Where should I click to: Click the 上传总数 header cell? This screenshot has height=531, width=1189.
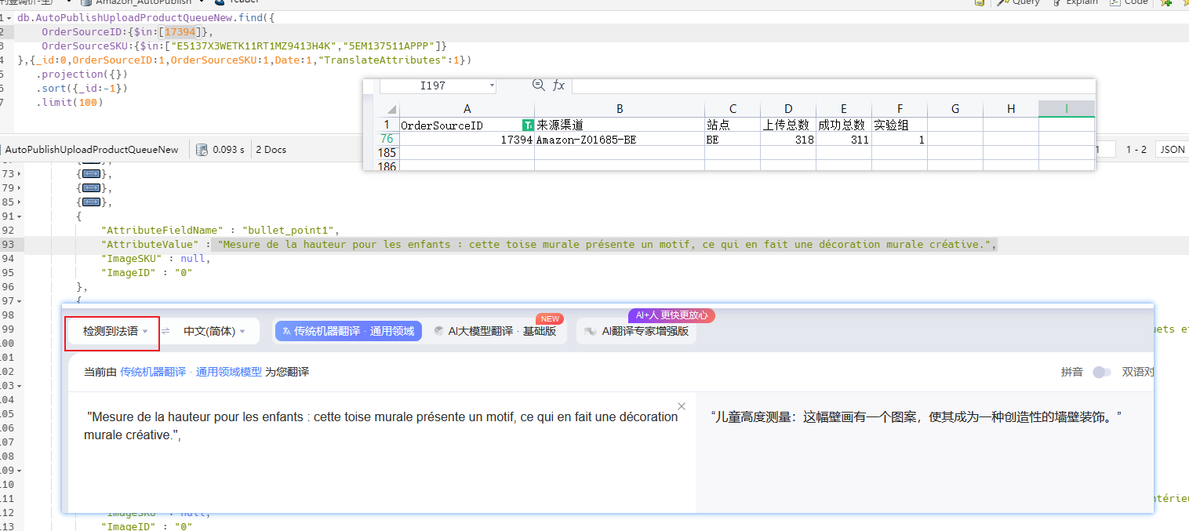point(788,125)
